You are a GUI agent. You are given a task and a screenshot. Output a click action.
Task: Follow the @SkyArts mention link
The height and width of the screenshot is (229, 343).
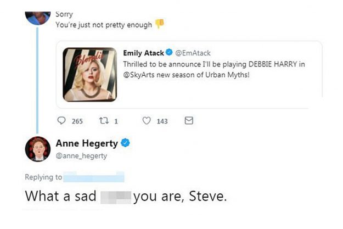tap(142, 75)
